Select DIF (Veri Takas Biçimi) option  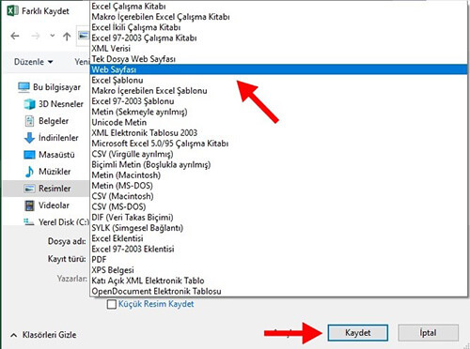click(279, 218)
